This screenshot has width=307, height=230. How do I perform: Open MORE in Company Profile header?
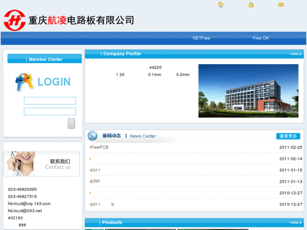pyautogui.click(x=296, y=54)
